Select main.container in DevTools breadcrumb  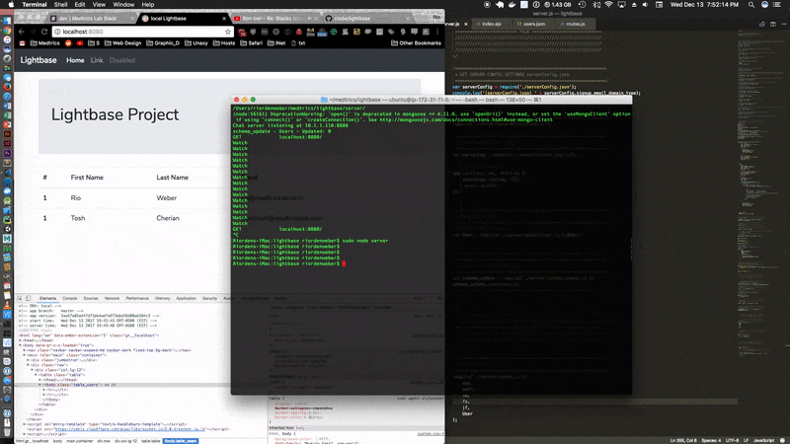[80, 441]
